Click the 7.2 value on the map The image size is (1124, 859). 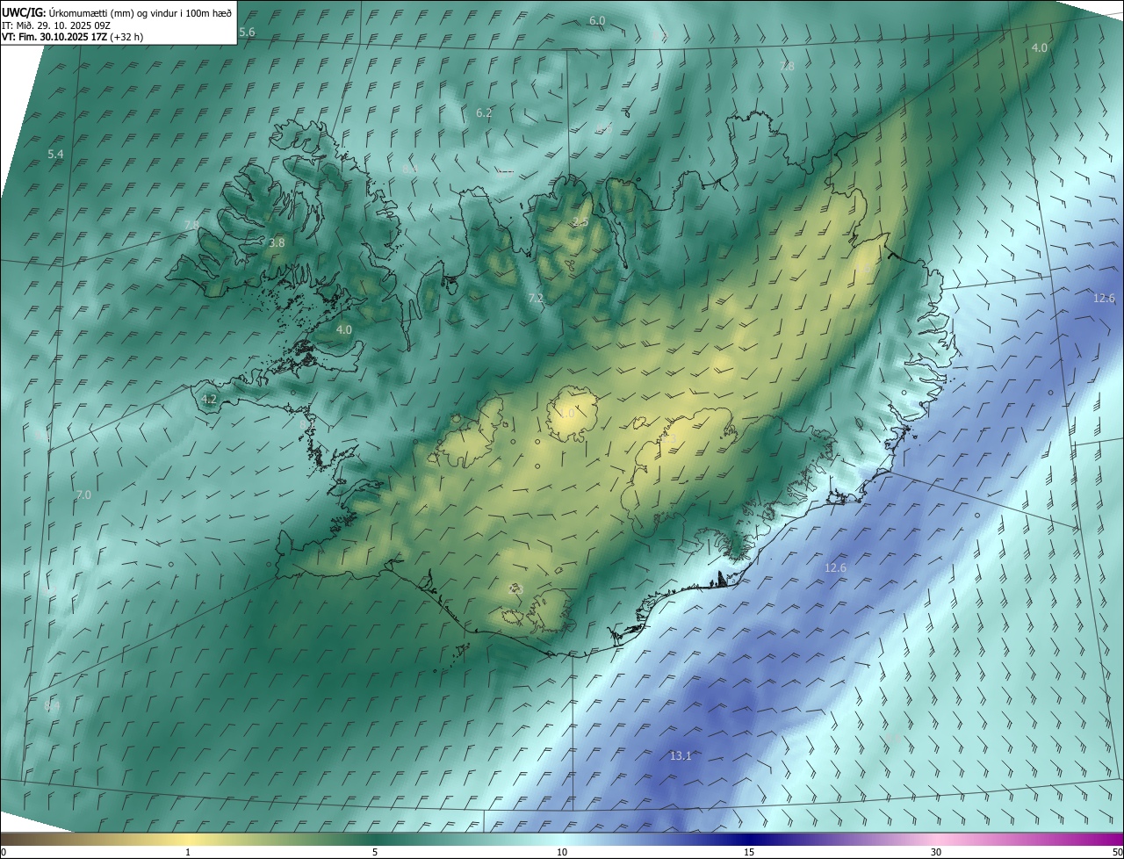point(536,300)
